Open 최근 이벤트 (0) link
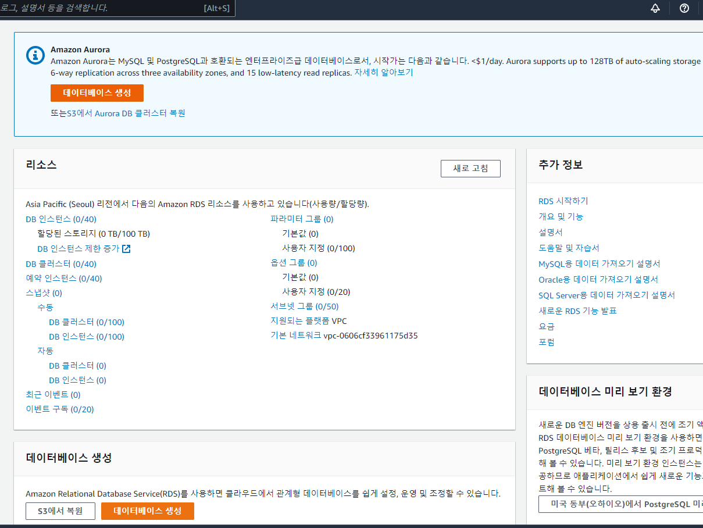Image resolution: width=703 pixels, height=528 pixels. 53,395
